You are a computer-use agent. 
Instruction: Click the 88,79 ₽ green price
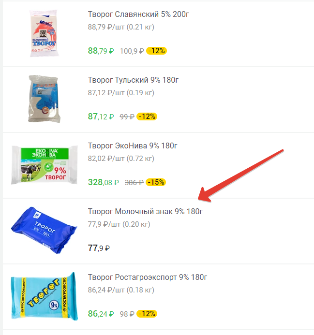pyautogui.click(x=101, y=51)
